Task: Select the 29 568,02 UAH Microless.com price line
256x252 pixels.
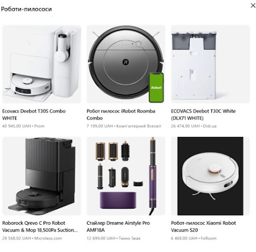Action: 32,238
